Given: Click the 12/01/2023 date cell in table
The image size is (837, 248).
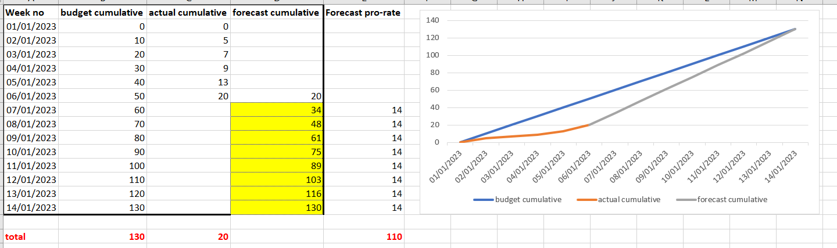Looking at the screenshot, I should 31,179.
